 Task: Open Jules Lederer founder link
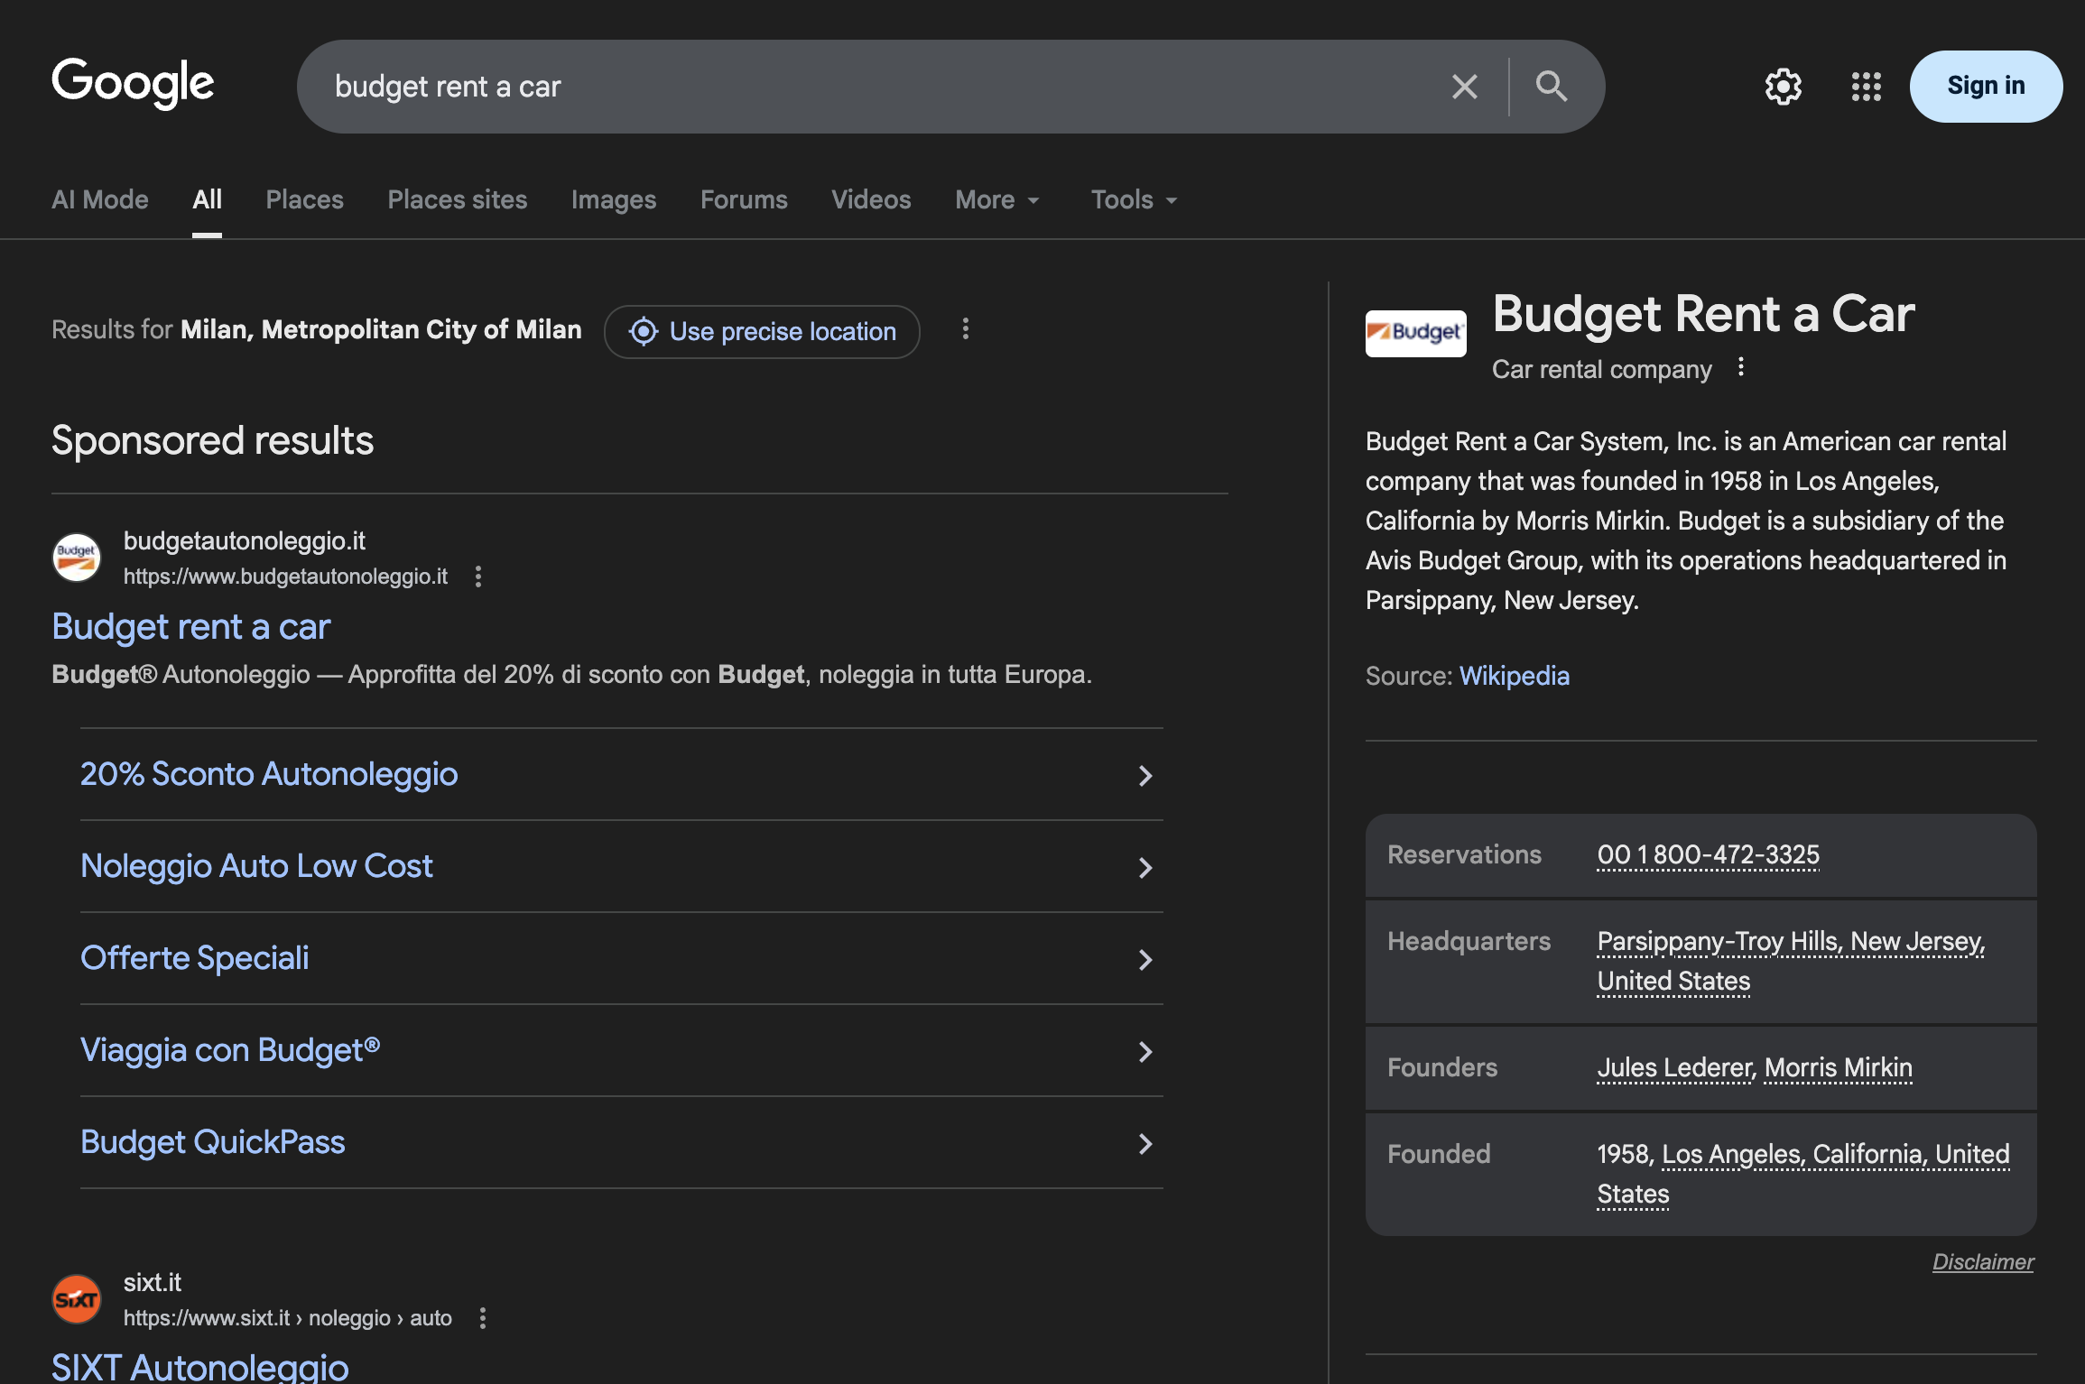(x=1673, y=1067)
